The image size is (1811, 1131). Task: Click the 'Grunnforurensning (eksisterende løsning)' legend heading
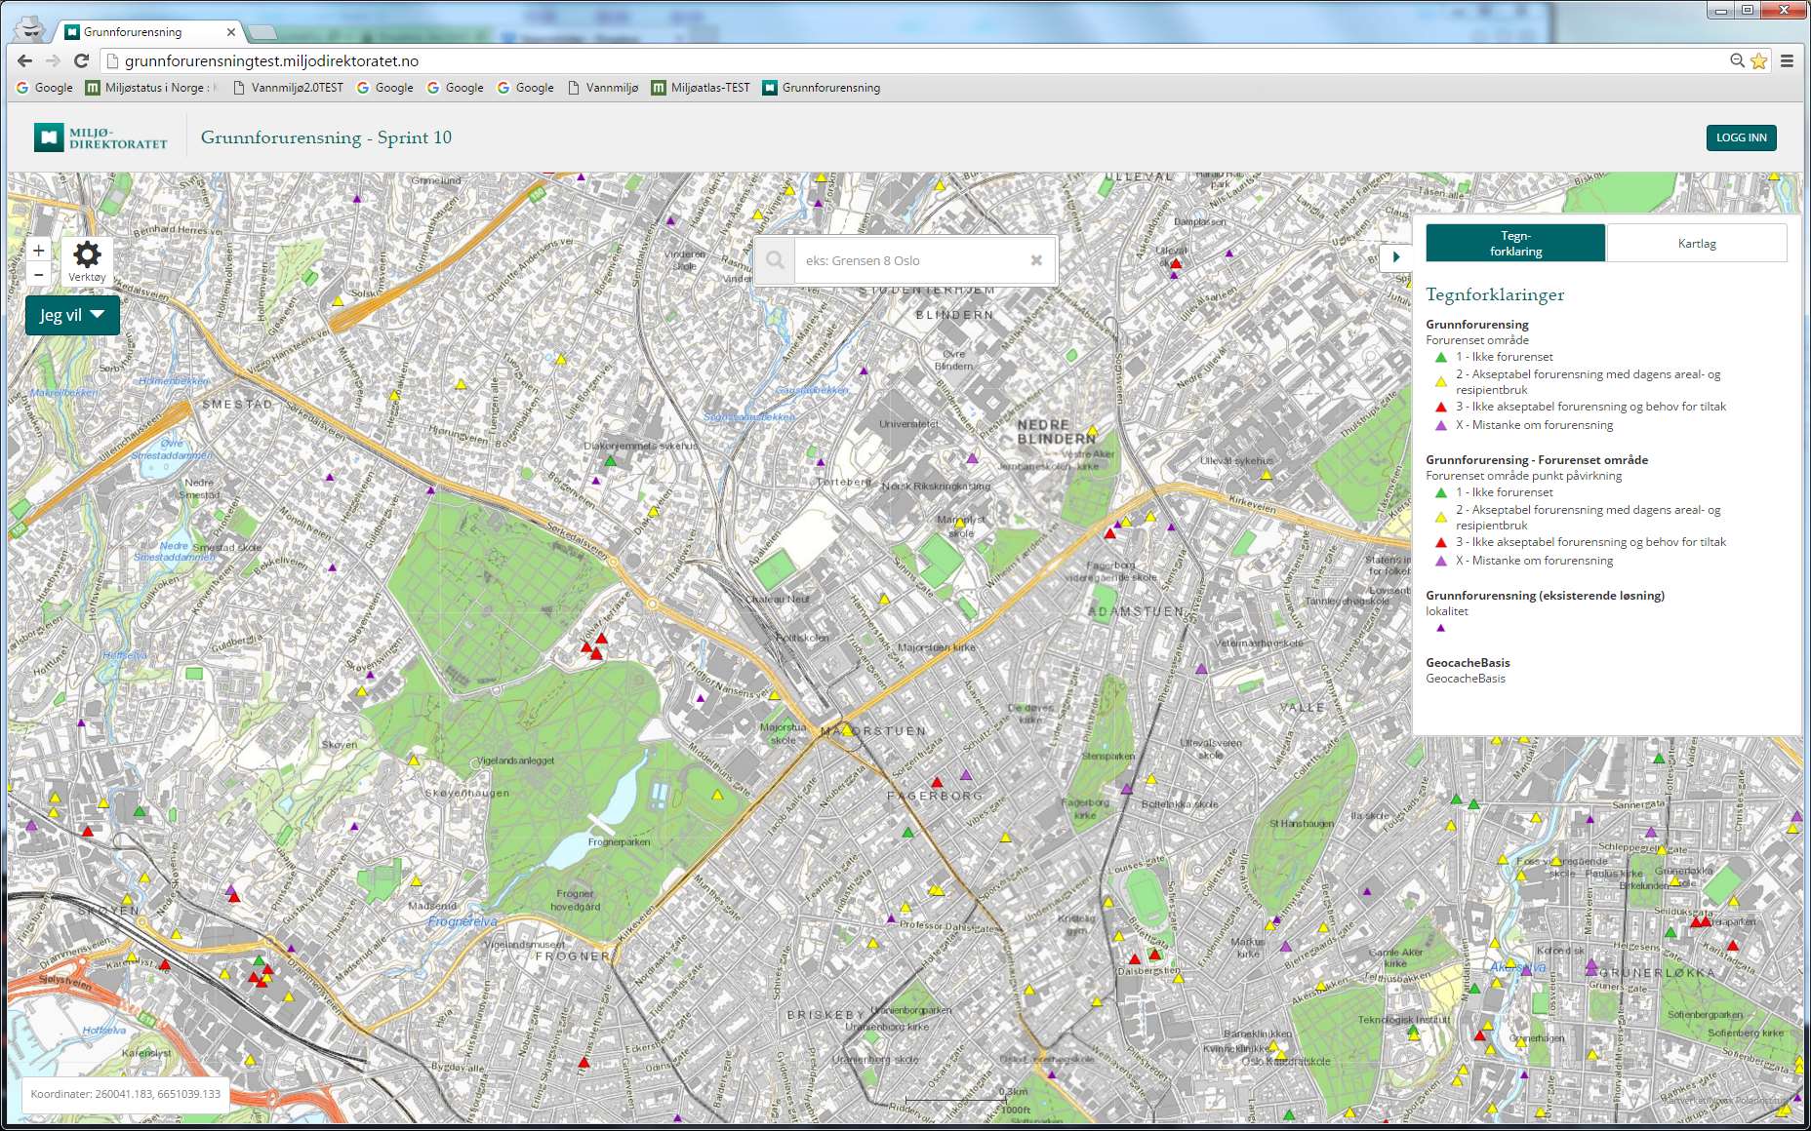click(x=1546, y=595)
